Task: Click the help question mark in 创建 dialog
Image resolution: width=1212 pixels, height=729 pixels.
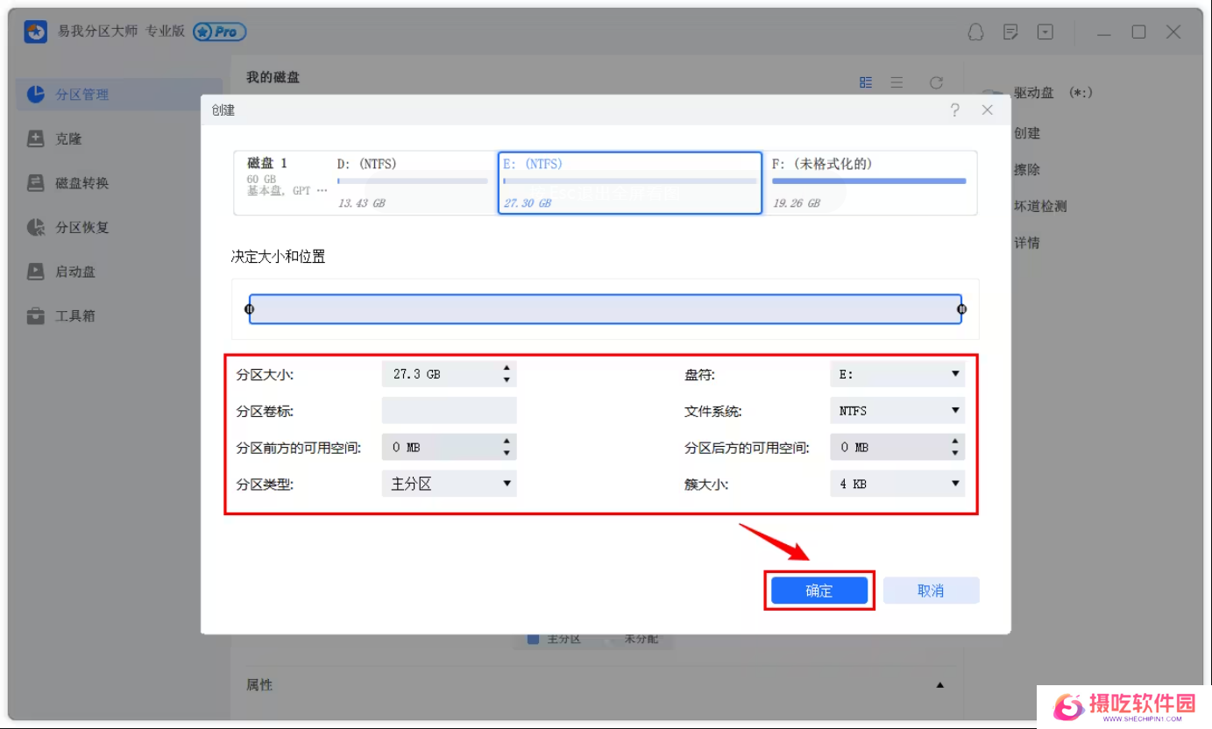Action: point(954,110)
